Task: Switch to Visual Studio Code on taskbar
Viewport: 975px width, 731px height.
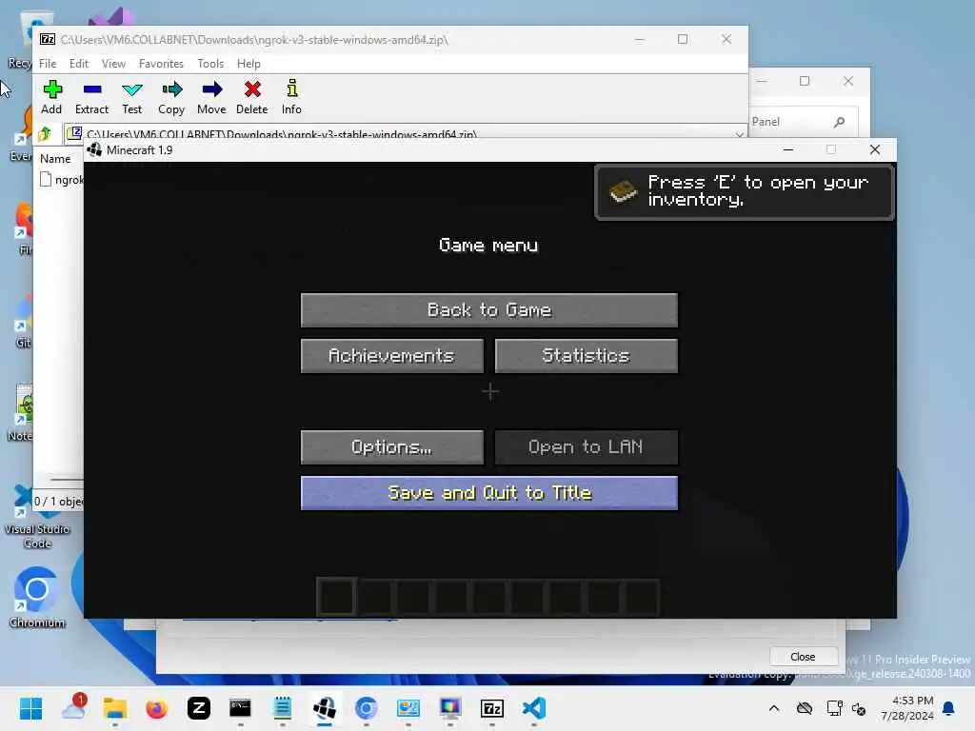Action: click(534, 708)
